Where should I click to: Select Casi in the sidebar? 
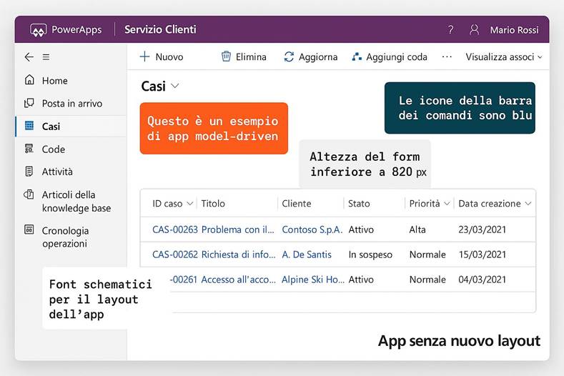pyautogui.click(x=71, y=127)
